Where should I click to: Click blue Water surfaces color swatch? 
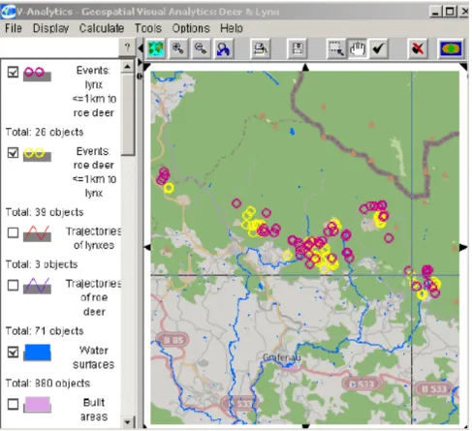pyautogui.click(x=37, y=353)
